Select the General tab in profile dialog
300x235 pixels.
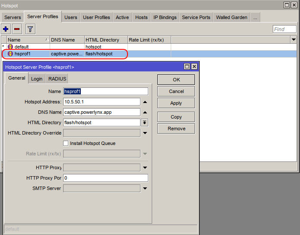pyautogui.click(x=17, y=78)
